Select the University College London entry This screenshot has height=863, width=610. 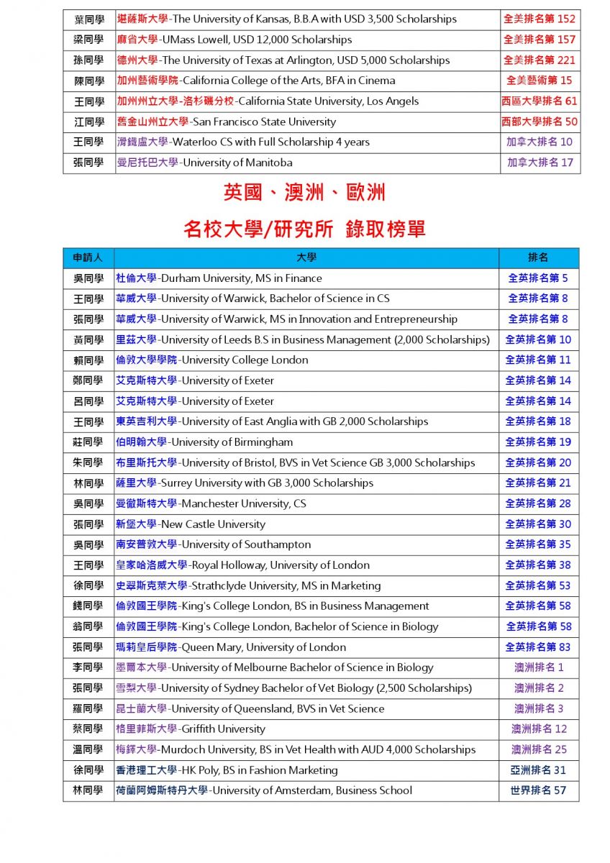(x=212, y=360)
